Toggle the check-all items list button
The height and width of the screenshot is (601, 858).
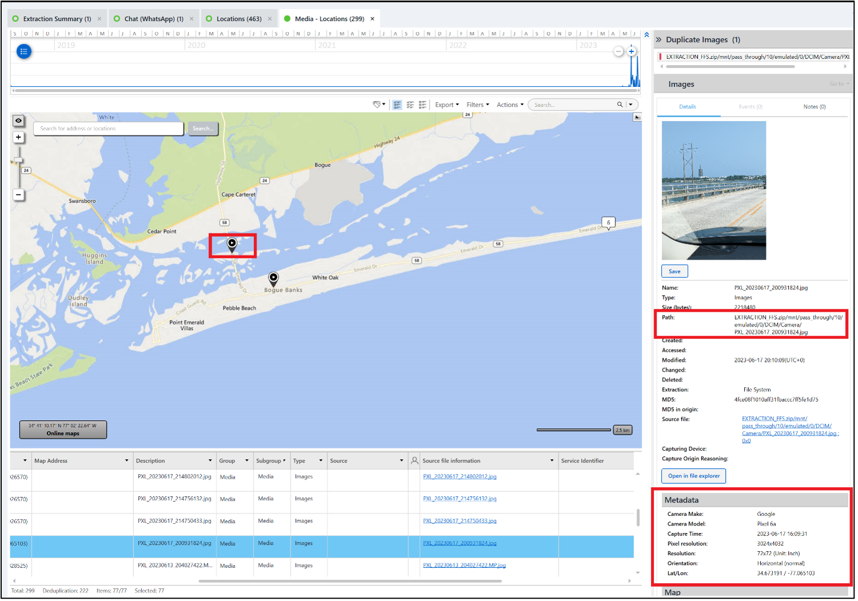pyautogui.click(x=410, y=105)
